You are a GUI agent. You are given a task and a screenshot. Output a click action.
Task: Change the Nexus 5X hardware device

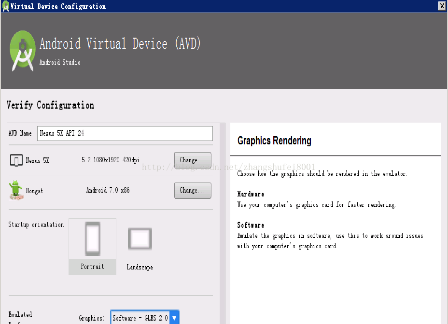(193, 160)
